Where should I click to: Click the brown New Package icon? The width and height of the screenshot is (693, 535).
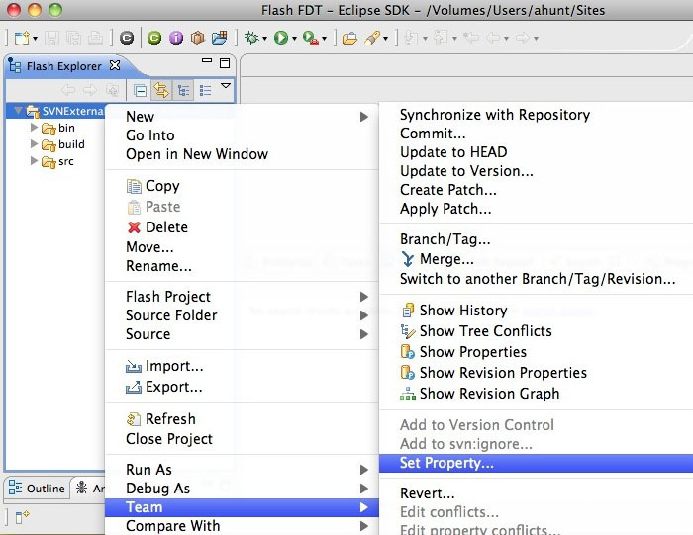(x=198, y=38)
